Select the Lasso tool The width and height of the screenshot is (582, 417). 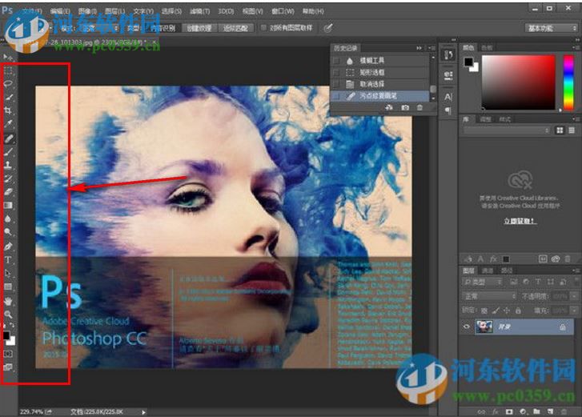click(9, 83)
